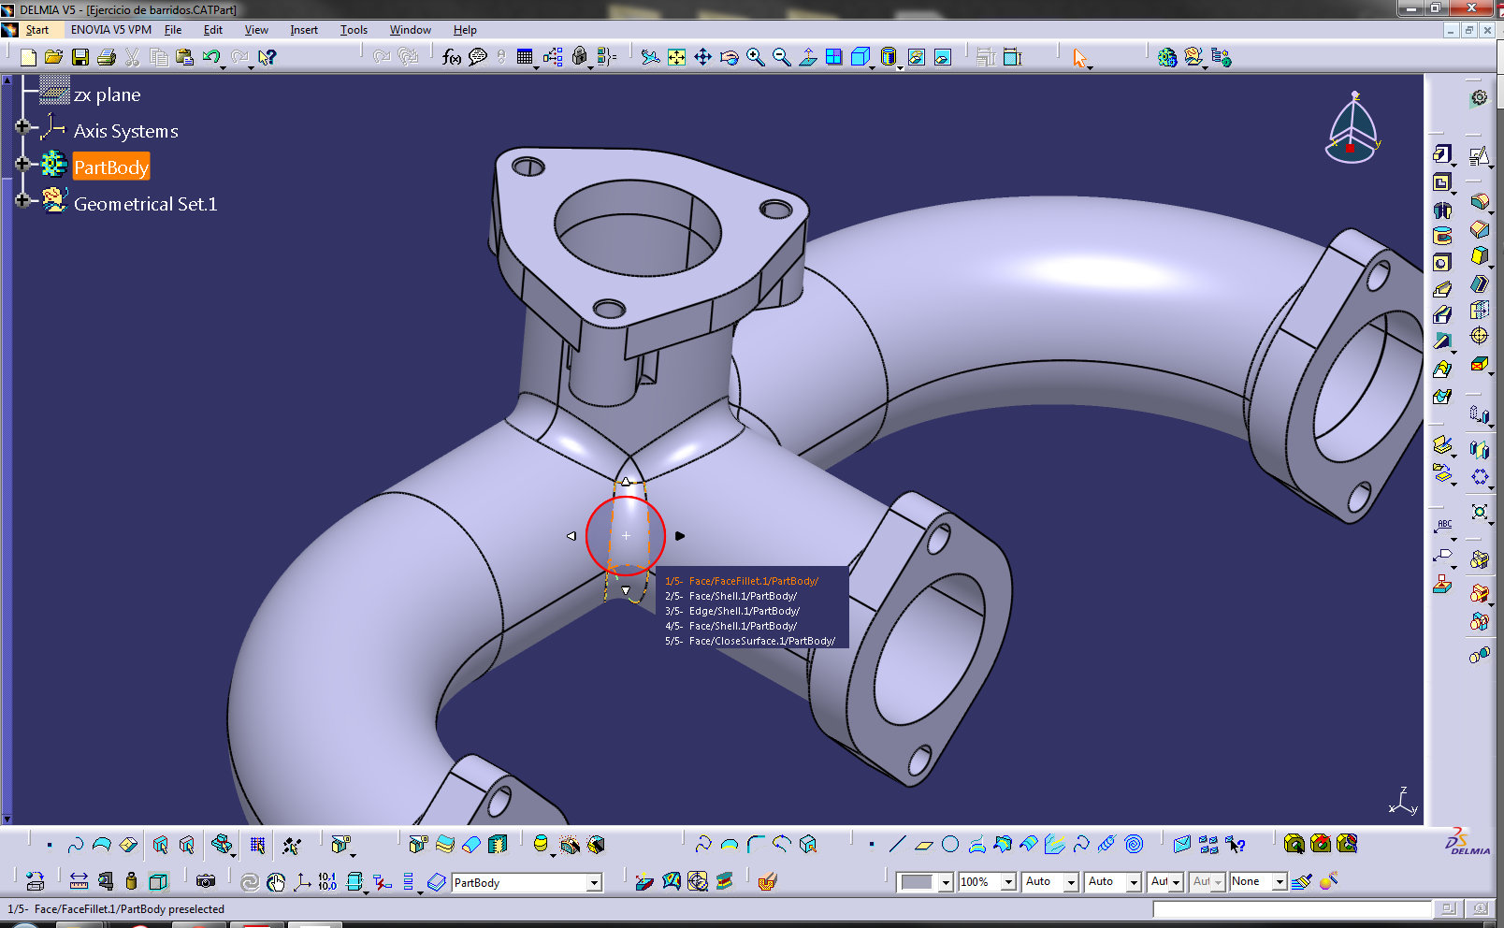Screen dimensions: 1504x928
Task: Pick 3/5 Edge/Shell.1/PartBody from preselection list
Action: tap(732, 611)
